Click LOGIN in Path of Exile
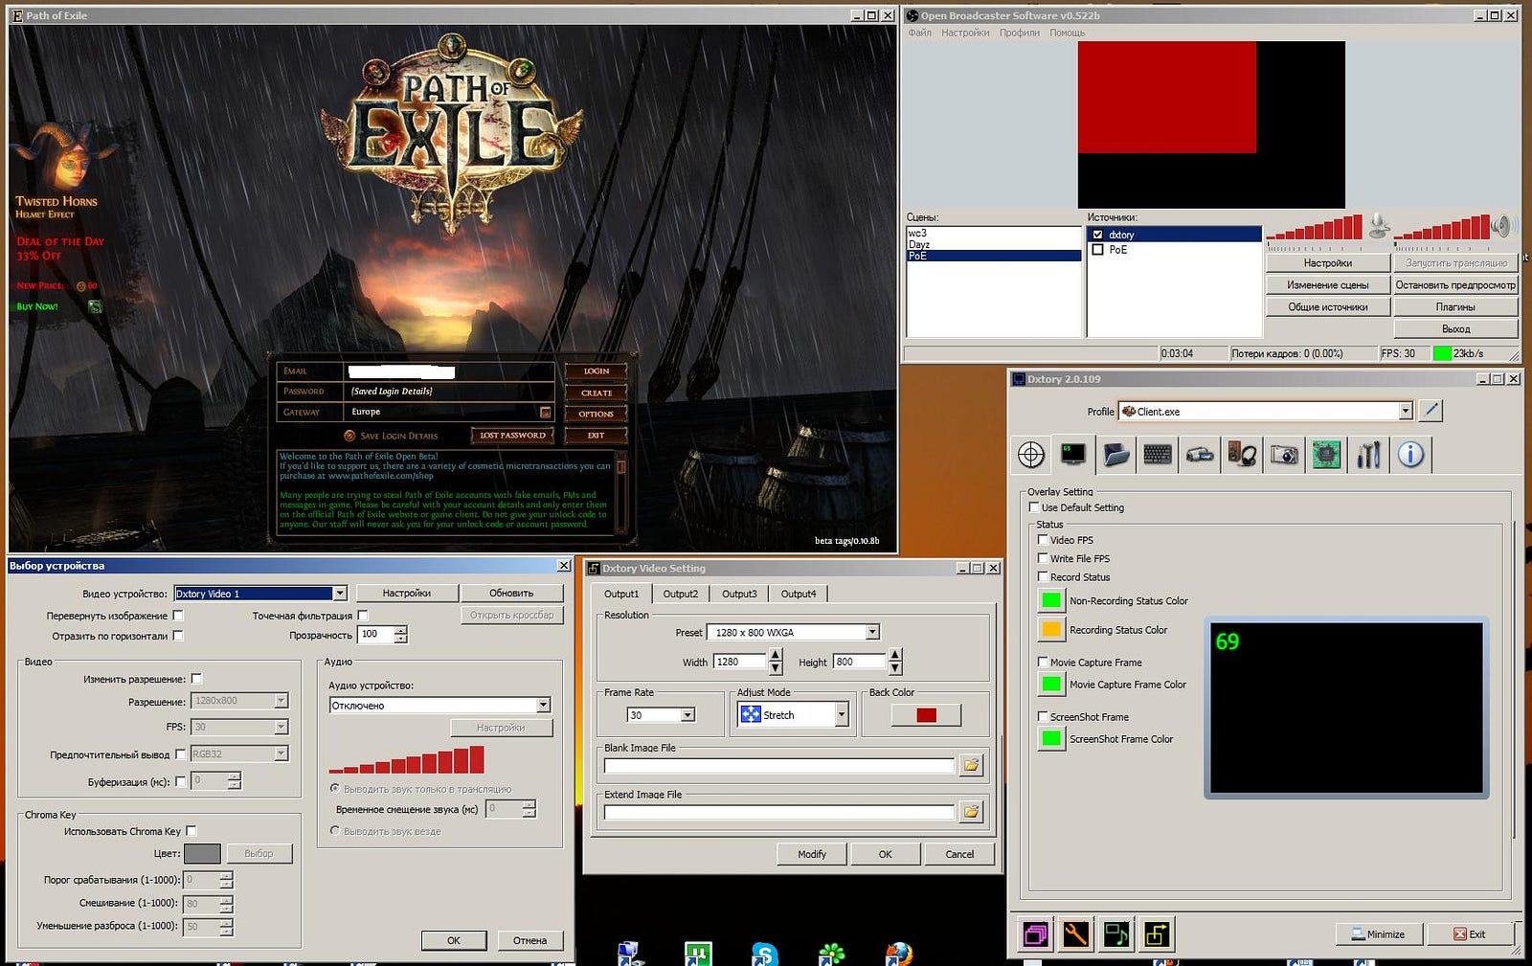 596,371
